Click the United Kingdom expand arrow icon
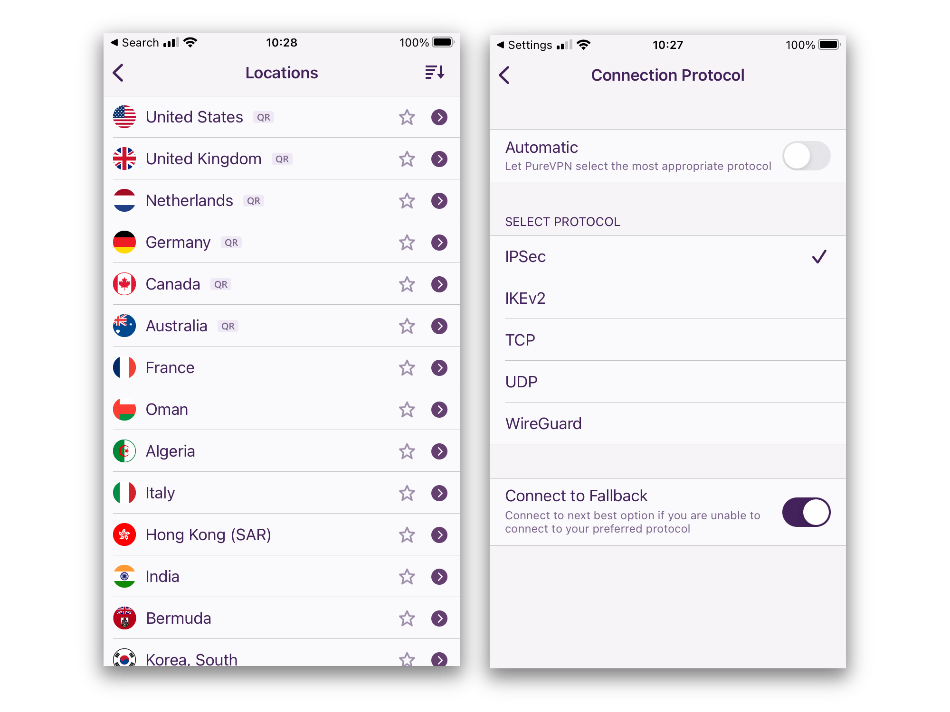950x712 pixels. click(441, 158)
